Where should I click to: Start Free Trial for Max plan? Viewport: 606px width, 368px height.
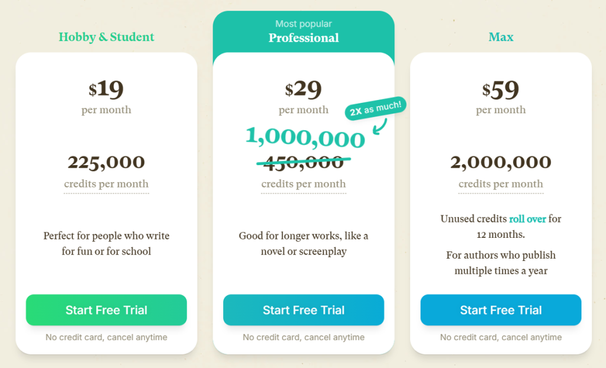coord(501,309)
